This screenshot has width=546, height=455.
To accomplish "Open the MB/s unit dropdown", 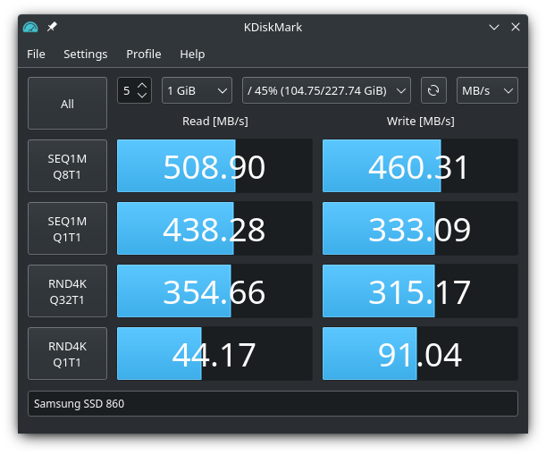I will pos(487,90).
